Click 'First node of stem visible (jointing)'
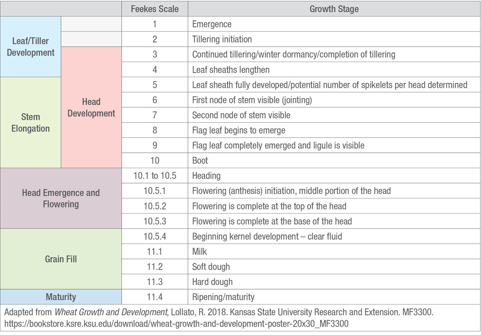Viewport: 481px width, 335px height. (252, 100)
